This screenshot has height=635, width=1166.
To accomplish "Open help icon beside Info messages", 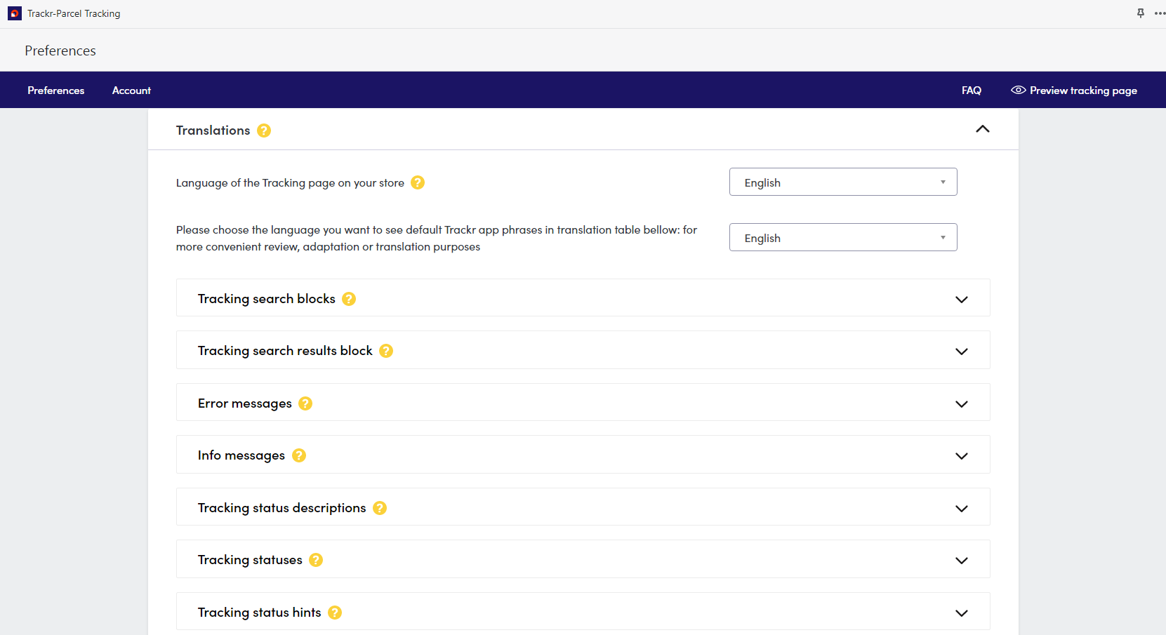I will click(x=299, y=455).
